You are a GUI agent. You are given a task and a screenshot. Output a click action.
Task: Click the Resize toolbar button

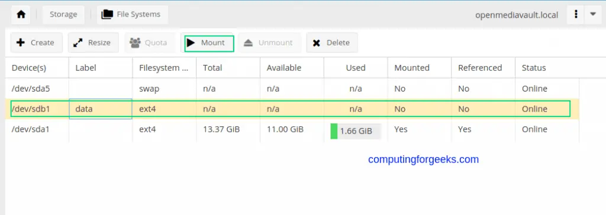[x=93, y=43]
